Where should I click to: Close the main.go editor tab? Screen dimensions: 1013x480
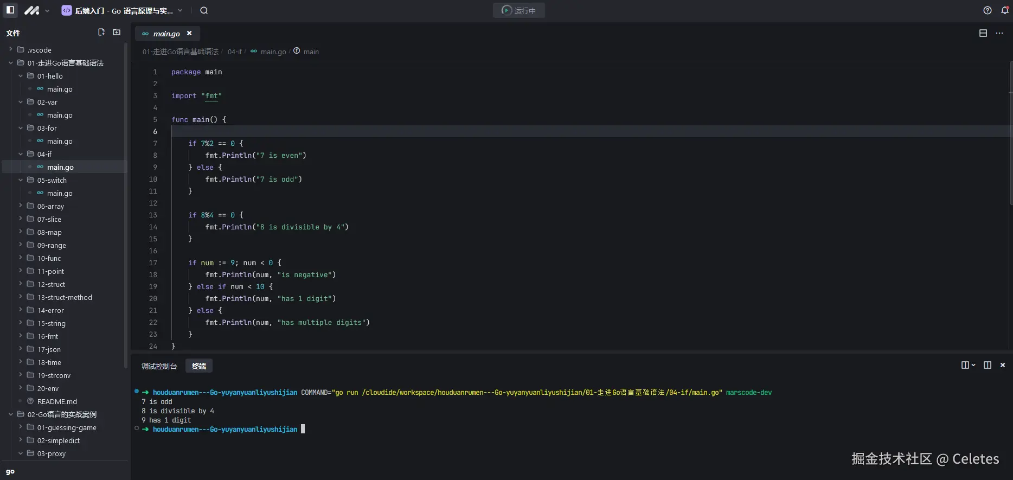point(189,33)
